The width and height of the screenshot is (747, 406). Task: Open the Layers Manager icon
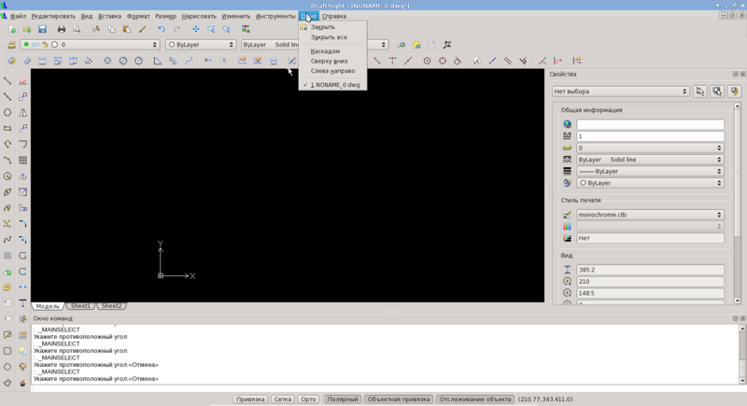[x=11, y=44]
